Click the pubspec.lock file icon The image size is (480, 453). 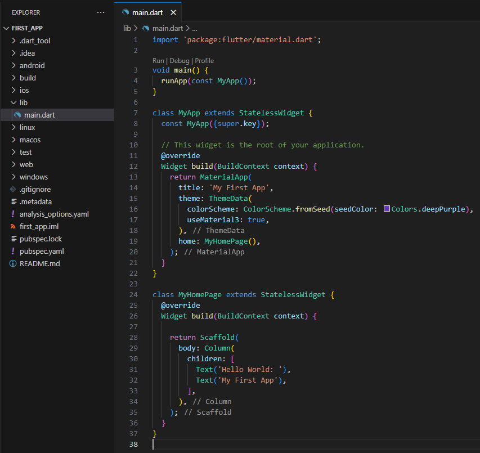14,239
